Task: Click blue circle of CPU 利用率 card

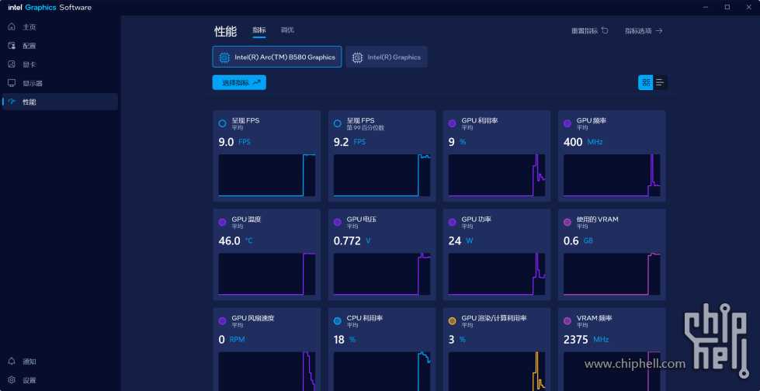Action: (338, 321)
